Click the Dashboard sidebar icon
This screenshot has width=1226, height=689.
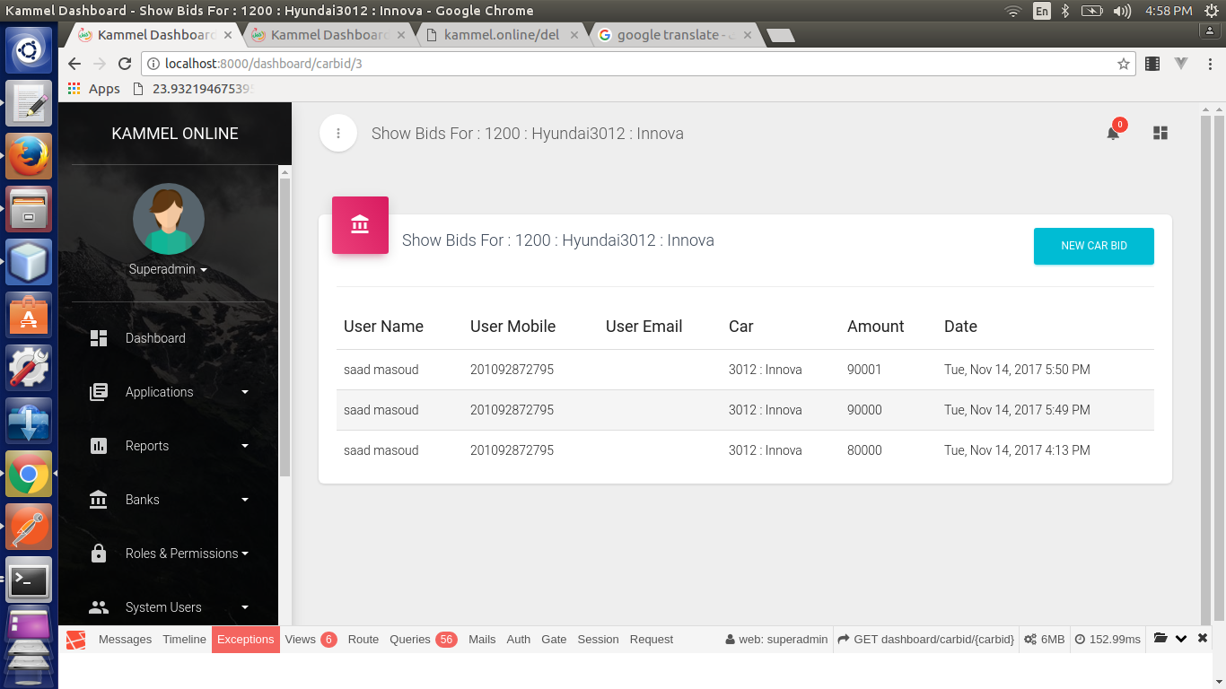click(99, 338)
